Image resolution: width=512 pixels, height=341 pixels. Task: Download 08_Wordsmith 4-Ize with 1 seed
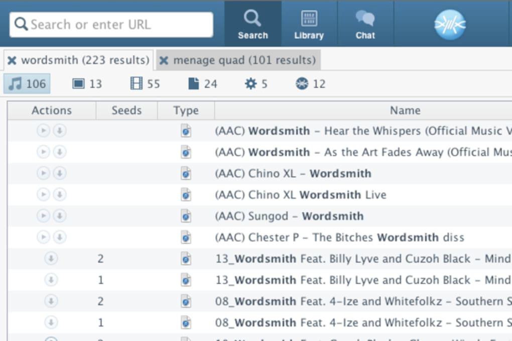point(51,322)
